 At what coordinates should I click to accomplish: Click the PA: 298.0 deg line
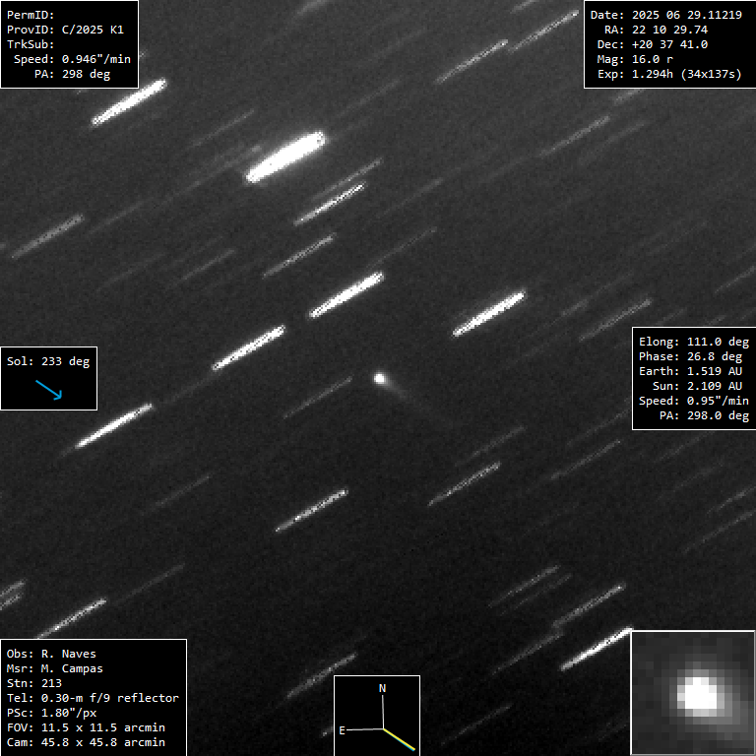[705, 415]
